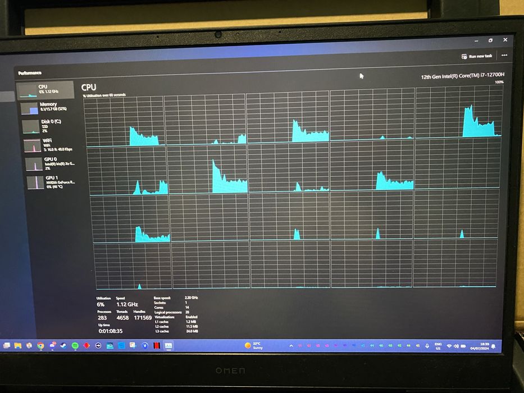Click the first logical processor graph

[x=124, y=122]
